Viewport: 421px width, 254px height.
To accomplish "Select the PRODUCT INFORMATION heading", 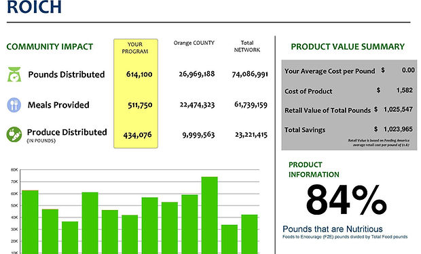I will [x=314, y=169].
